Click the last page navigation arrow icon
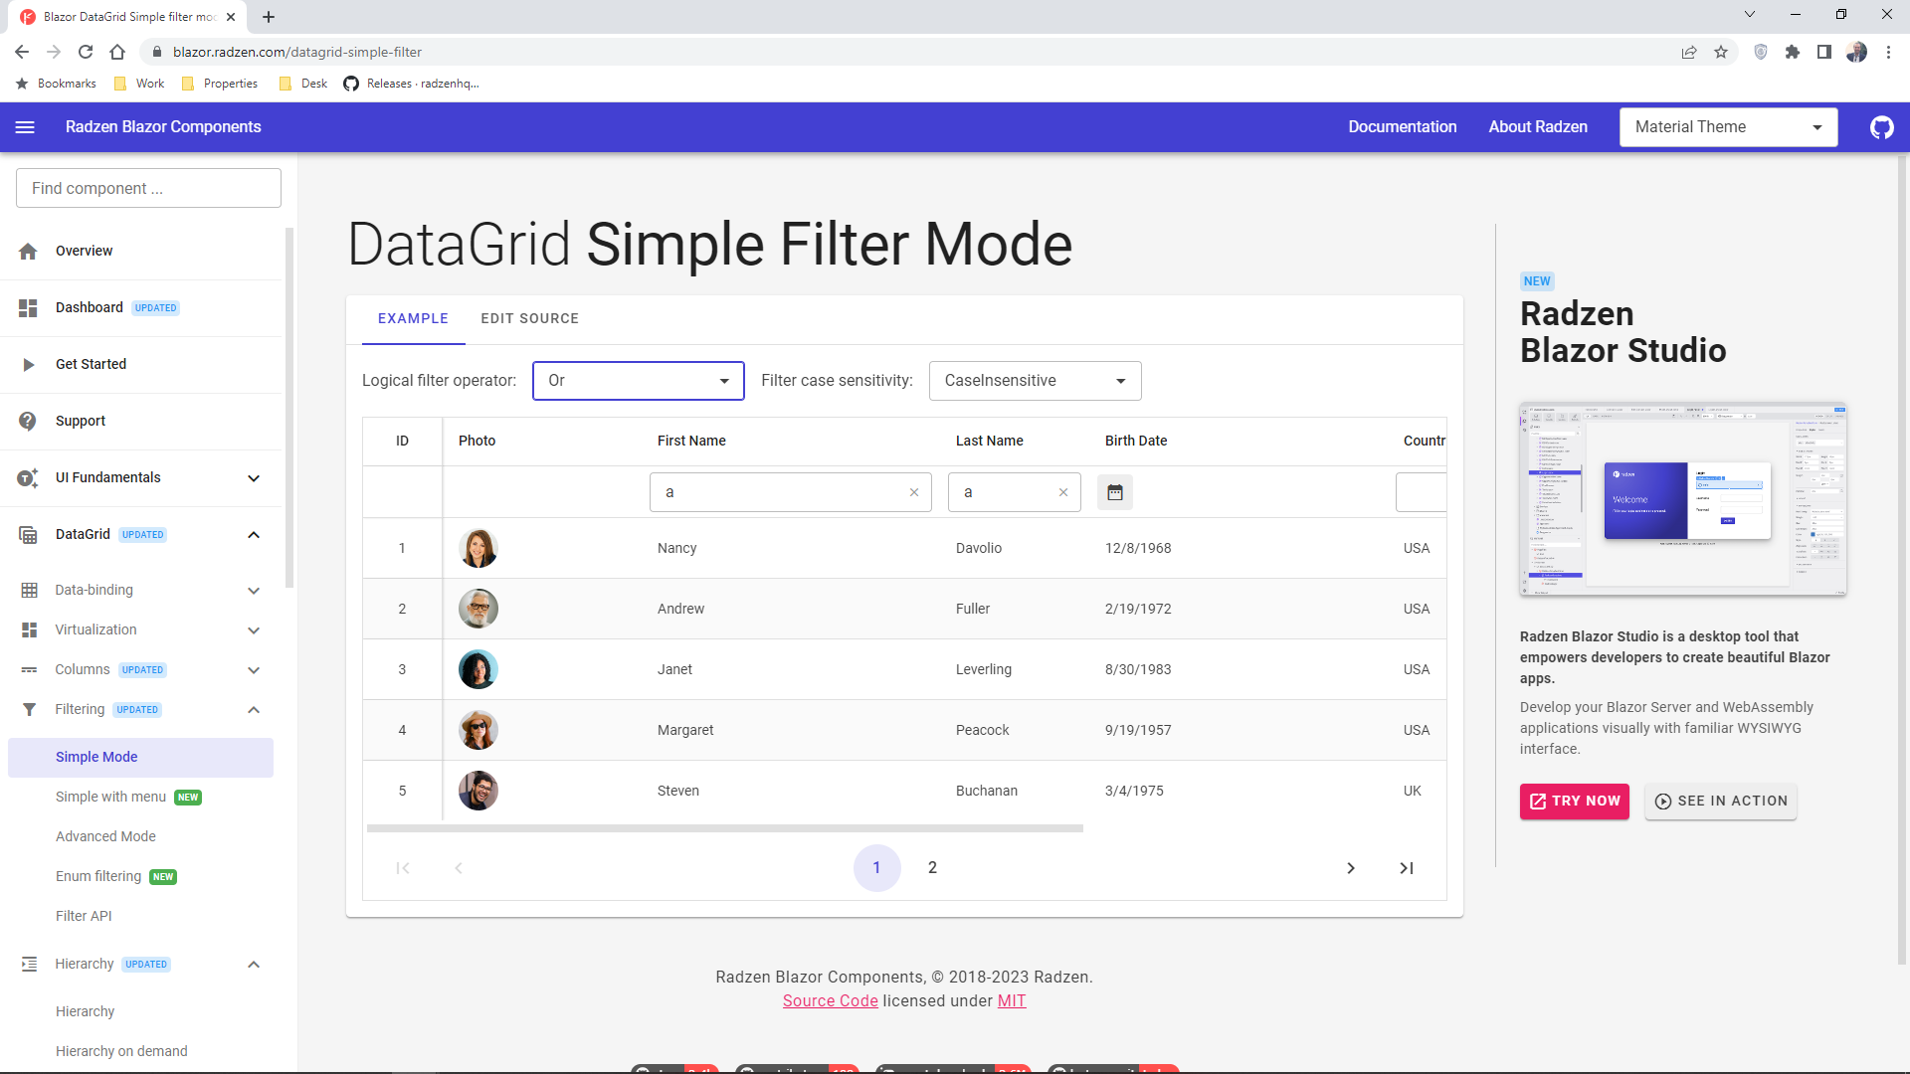Image resolution: width=1910 pixels, height=1074 pixels. point(1407,868)
